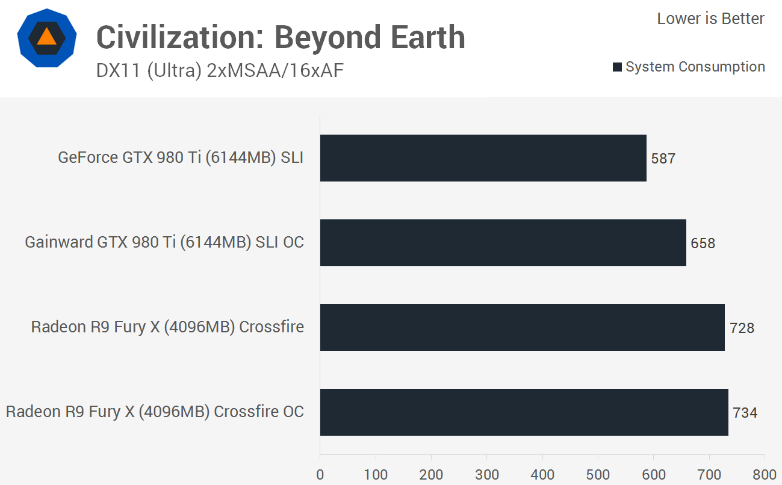Click the 0 tick on the x-axis
This screenshot has width=782, height=485.
(x=320, y=475)
